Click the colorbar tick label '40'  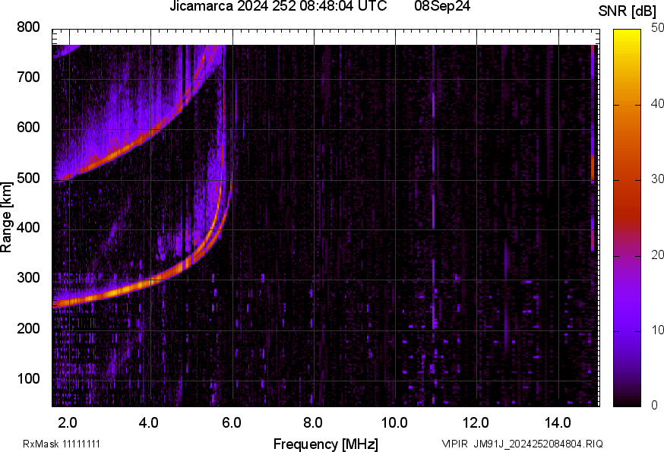pyautogui.click(x=657, y=104)
